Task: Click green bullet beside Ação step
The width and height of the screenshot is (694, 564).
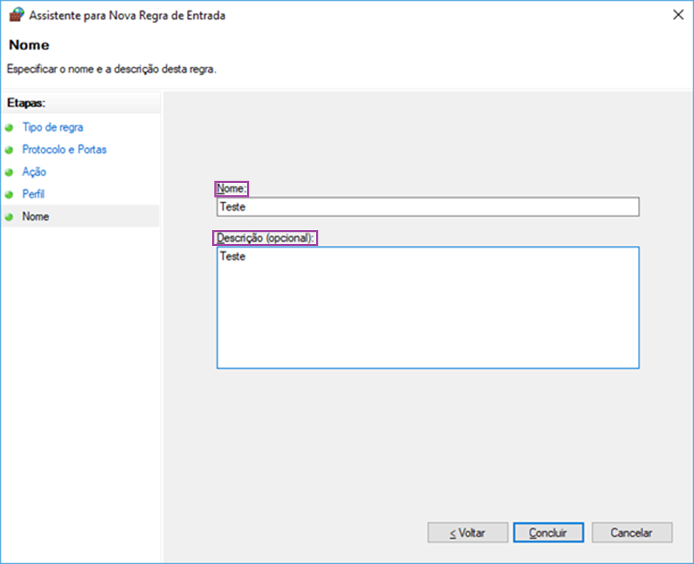Action: [x=9, y=172]
